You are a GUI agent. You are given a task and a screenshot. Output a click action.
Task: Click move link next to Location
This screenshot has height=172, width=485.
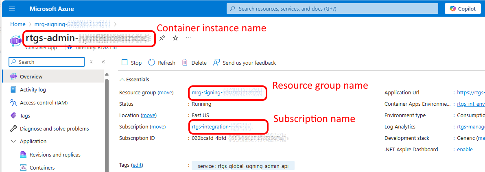pos(149,115)
